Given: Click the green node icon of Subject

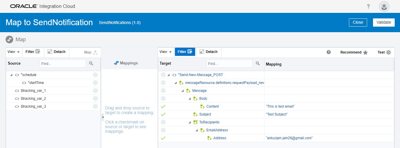Looking at the screenshot, I should tap(195, 114).
